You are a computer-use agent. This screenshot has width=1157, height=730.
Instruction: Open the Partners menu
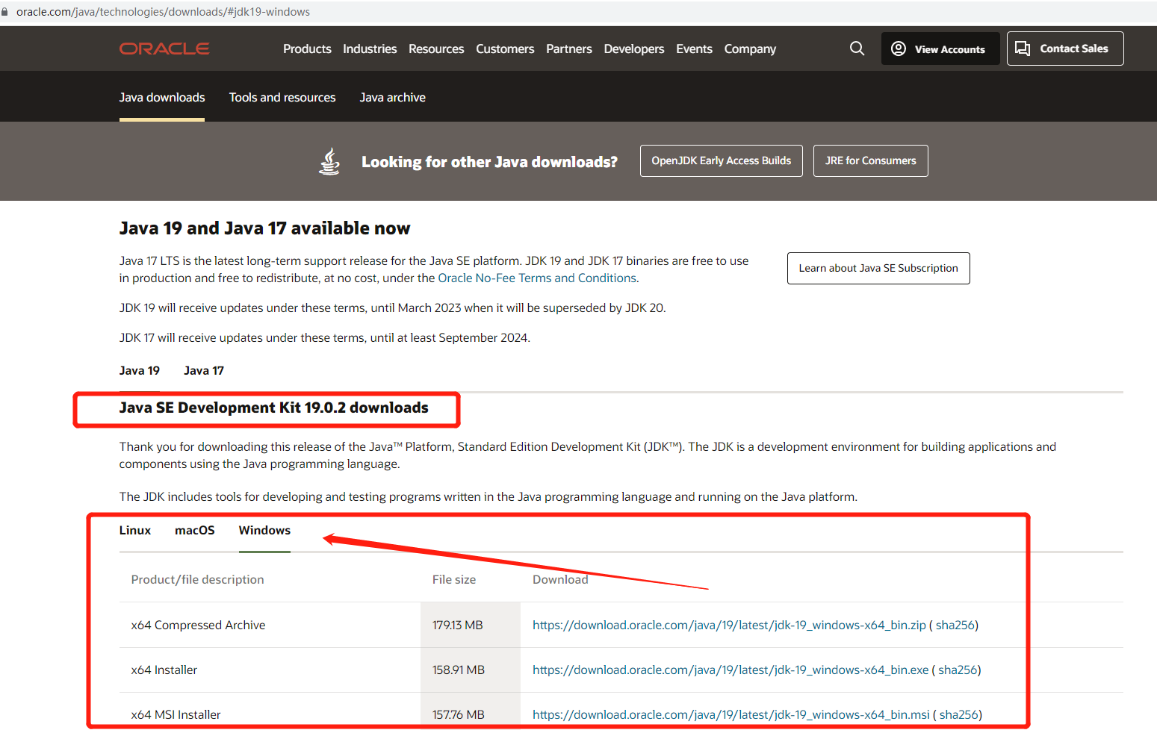pos(569,49)
